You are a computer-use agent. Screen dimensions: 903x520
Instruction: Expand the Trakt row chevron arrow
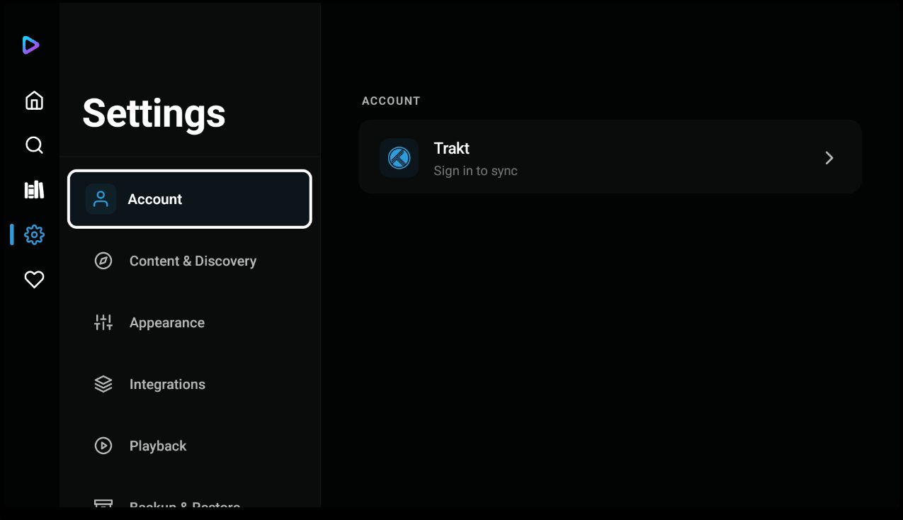click(829, 158)
